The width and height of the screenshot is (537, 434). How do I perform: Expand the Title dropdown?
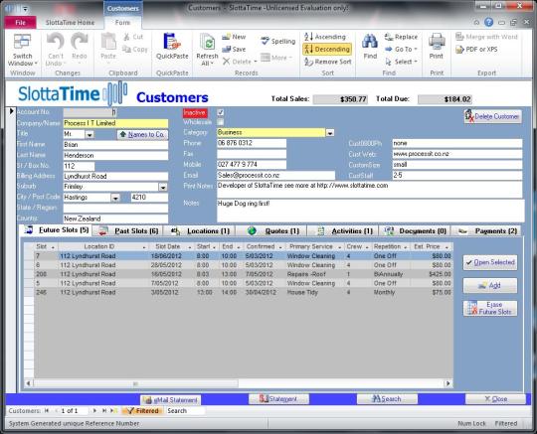[x=89, y=135]
